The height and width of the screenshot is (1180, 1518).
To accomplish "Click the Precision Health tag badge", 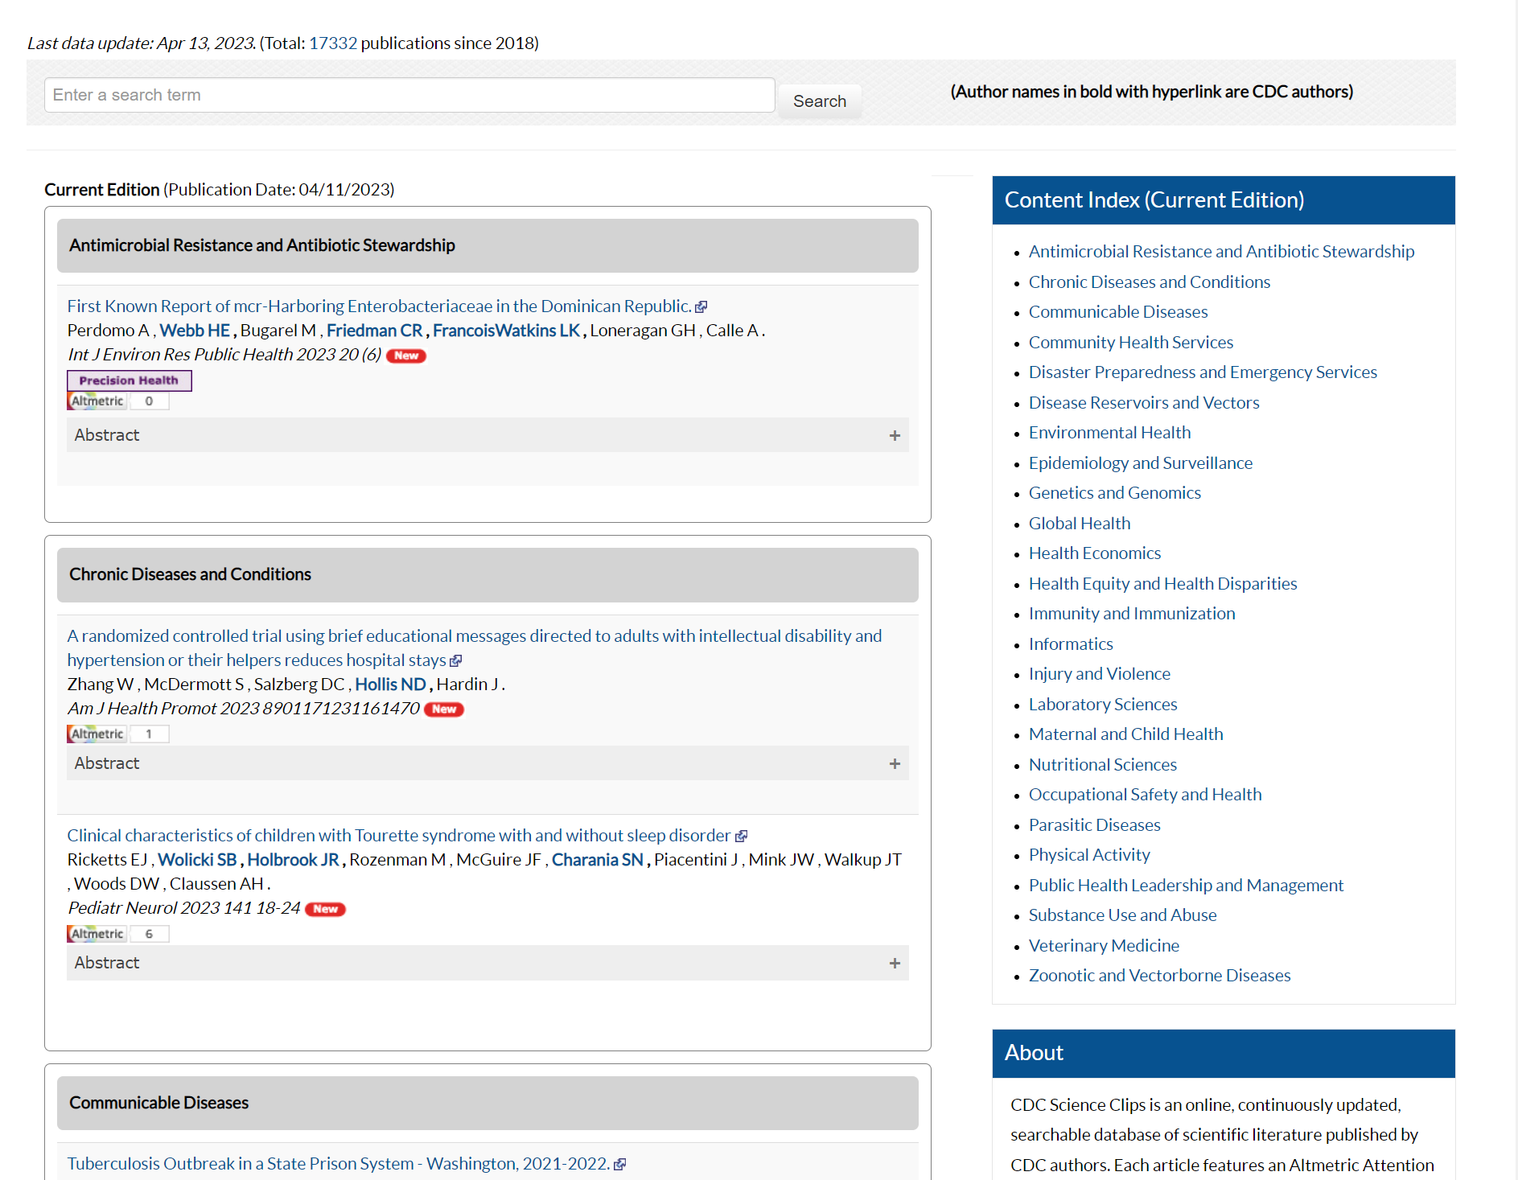I will [129, 380].
